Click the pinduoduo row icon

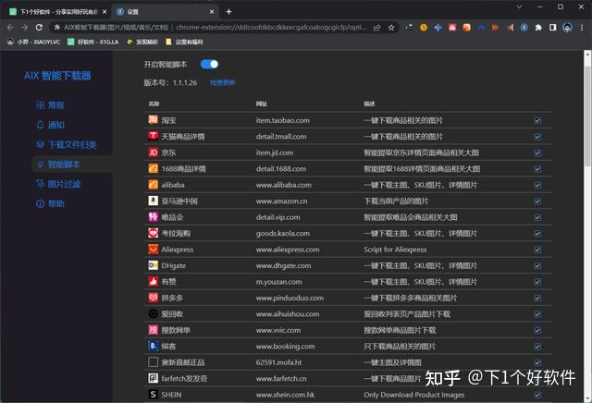coord(153,298)
